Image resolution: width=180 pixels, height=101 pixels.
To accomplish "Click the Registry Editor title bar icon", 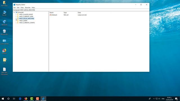I will [x=14, y=5].
